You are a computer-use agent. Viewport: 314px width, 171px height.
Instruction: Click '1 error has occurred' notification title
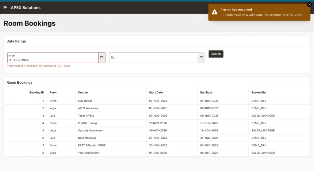point(236,10)
